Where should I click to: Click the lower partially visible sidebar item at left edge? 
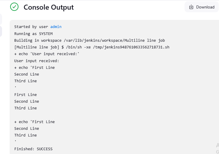[x=1, y=31]
